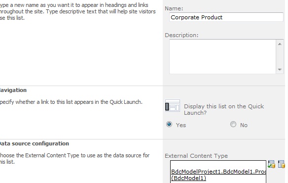
Task: Click the (BdcModel1) underlined text
Action: (189, 178)
